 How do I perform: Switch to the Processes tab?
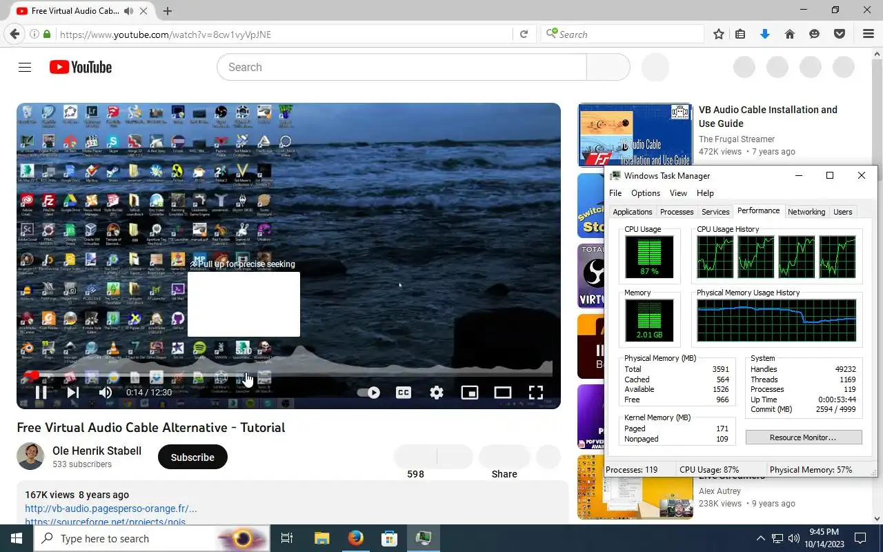coord(677,212)
